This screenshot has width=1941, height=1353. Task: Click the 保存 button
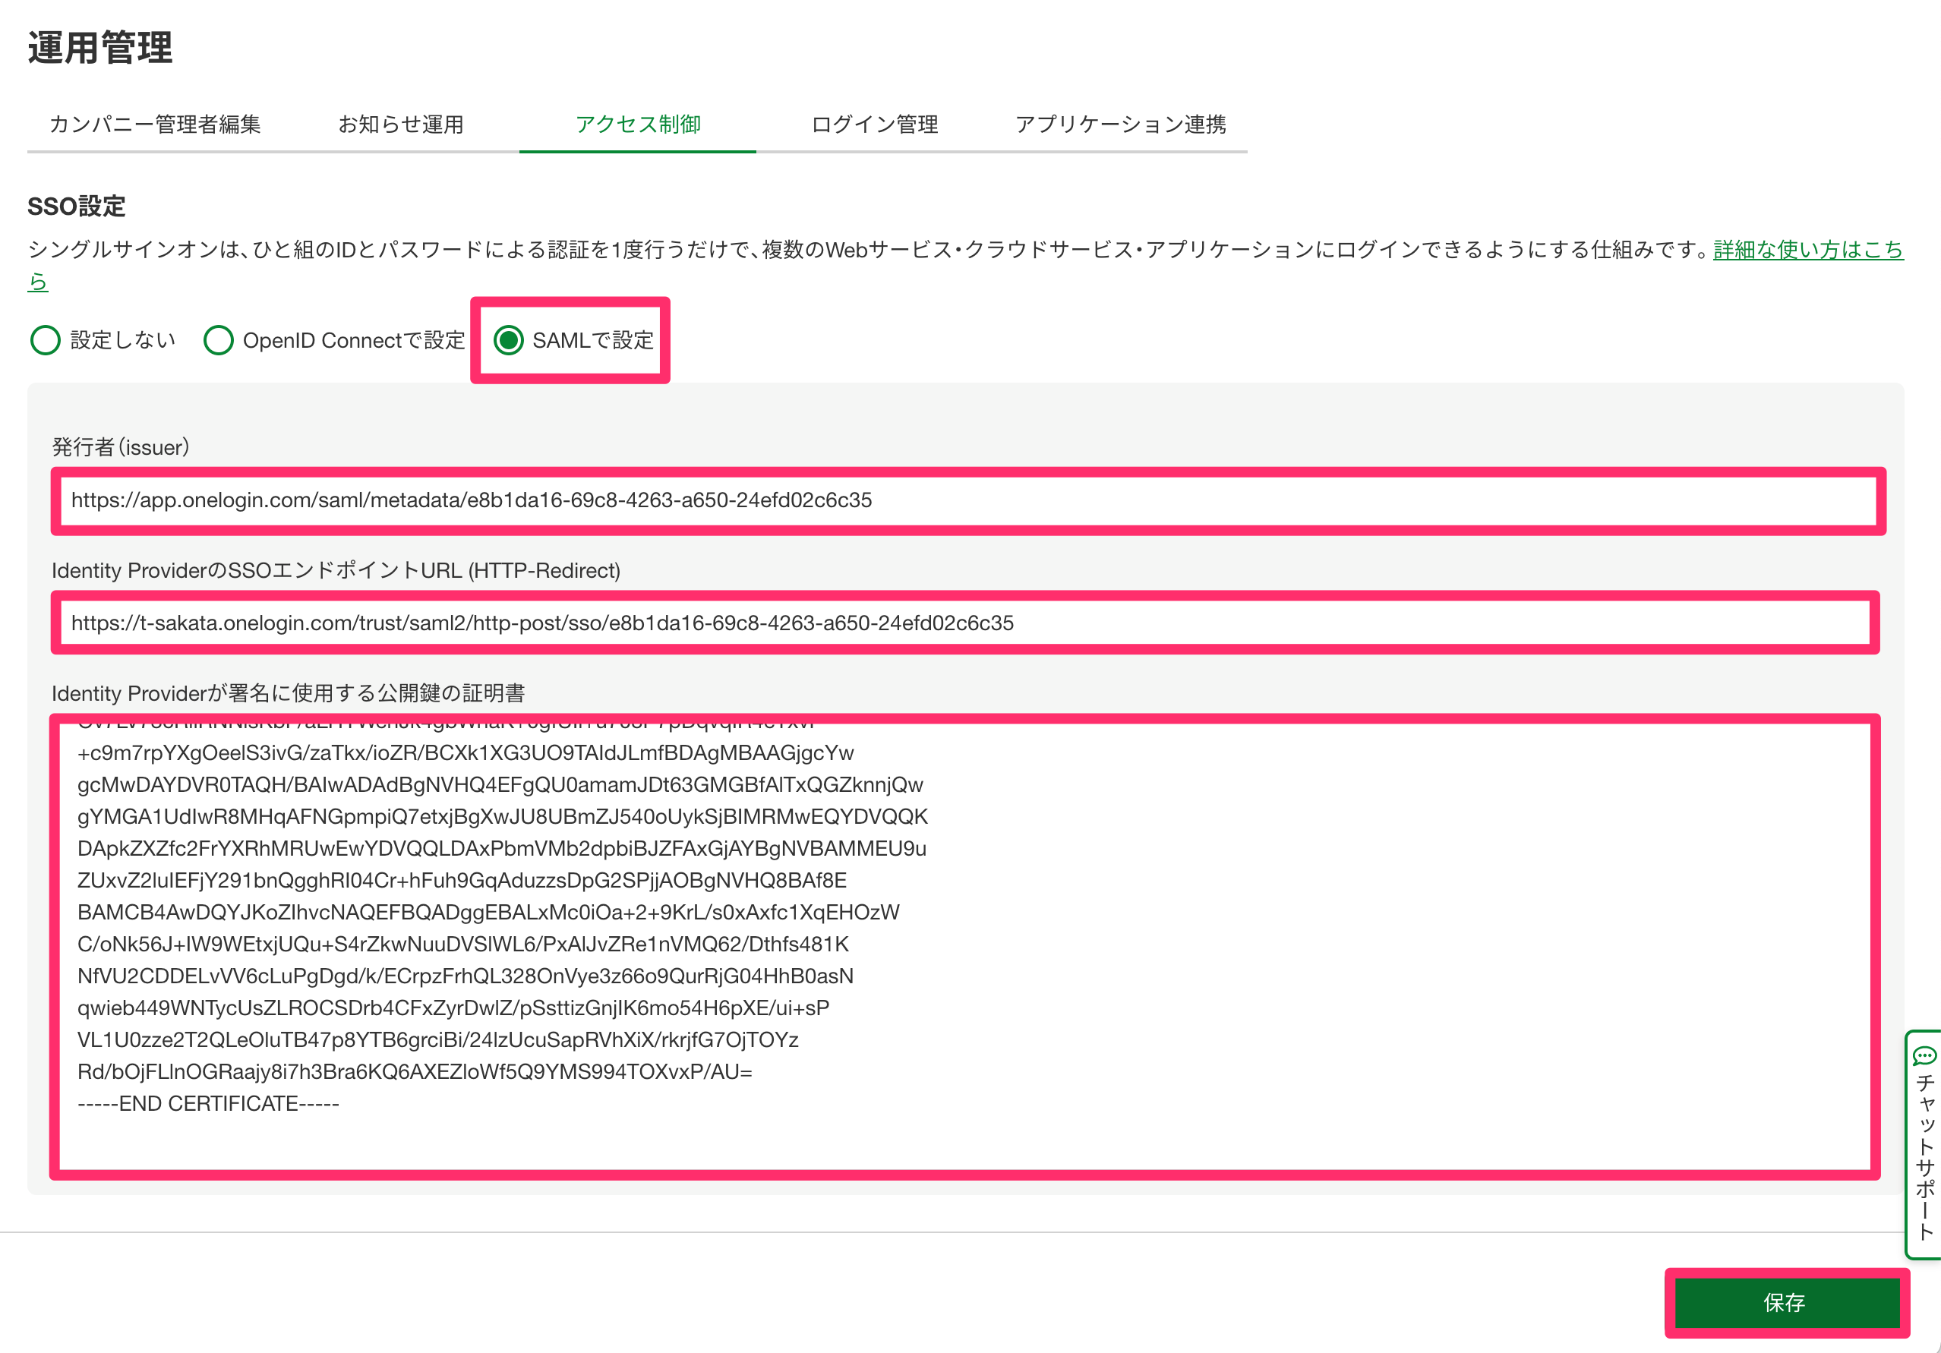(x=1786, y=1302)
